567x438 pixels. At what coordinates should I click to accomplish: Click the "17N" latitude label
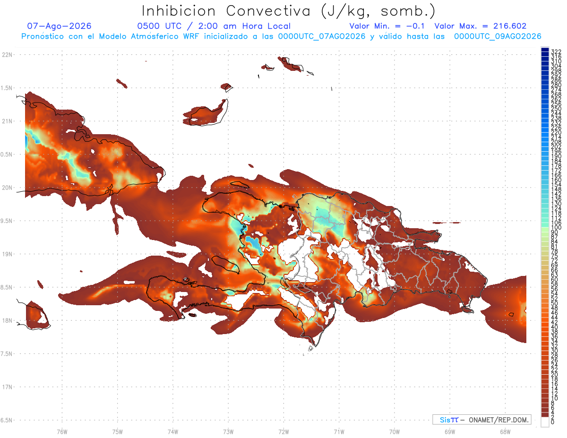[7, 387]
